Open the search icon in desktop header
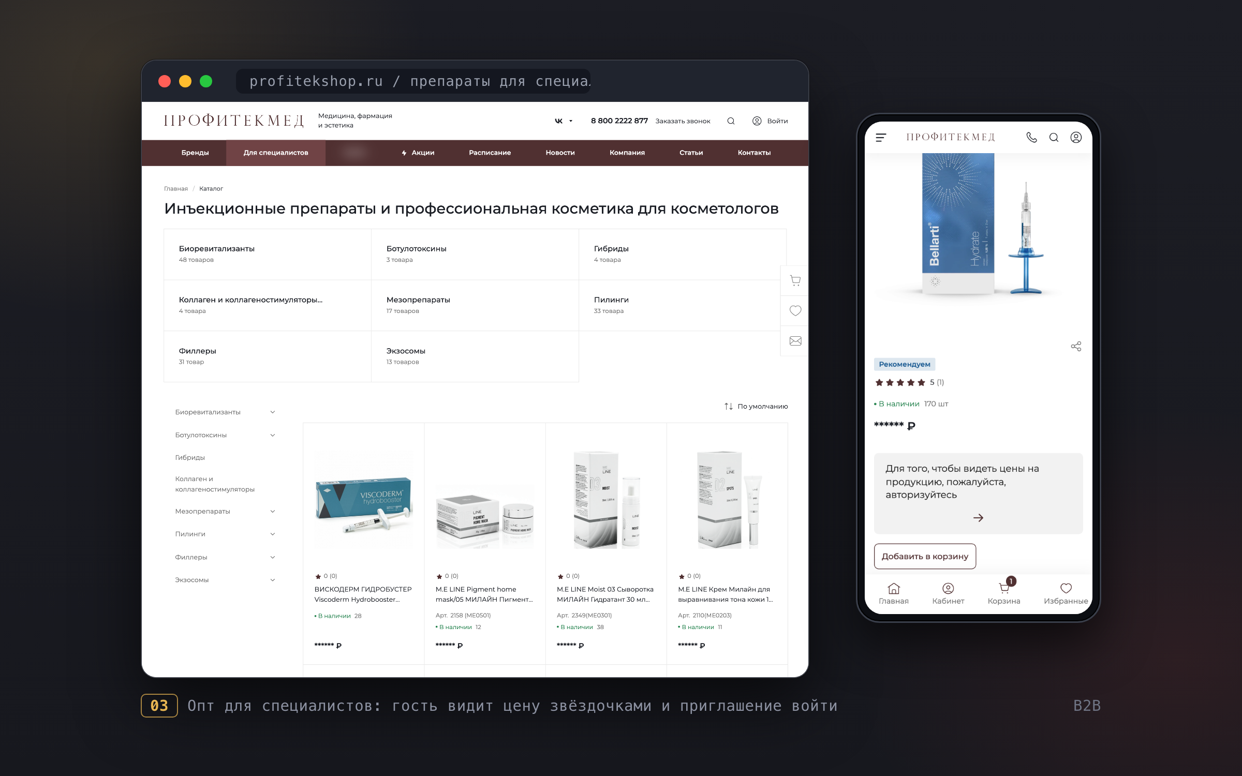This screenshot has width=1242, height=776. click(x=731, y=121)
